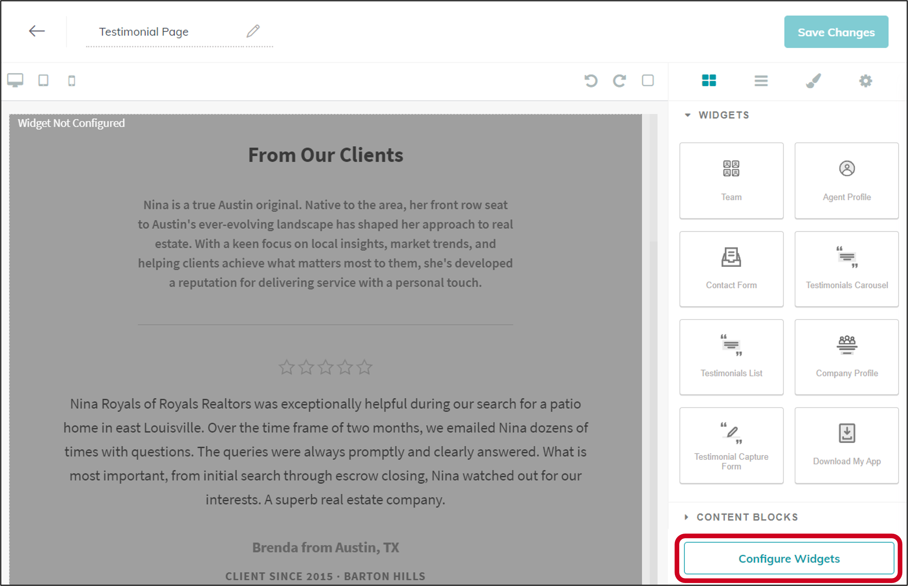908x586 pixels.
Task: Click the Testimonial Page name field
Action: [x=180, y=32]
